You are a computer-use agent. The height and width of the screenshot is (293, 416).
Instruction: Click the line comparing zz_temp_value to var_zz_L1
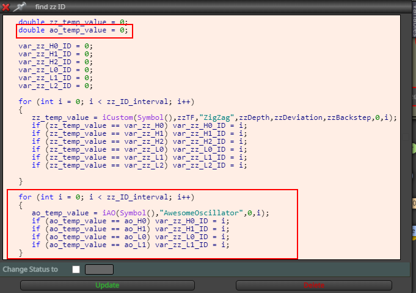139,158
